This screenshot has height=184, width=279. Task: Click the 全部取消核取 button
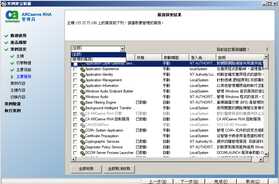(119, 169)
